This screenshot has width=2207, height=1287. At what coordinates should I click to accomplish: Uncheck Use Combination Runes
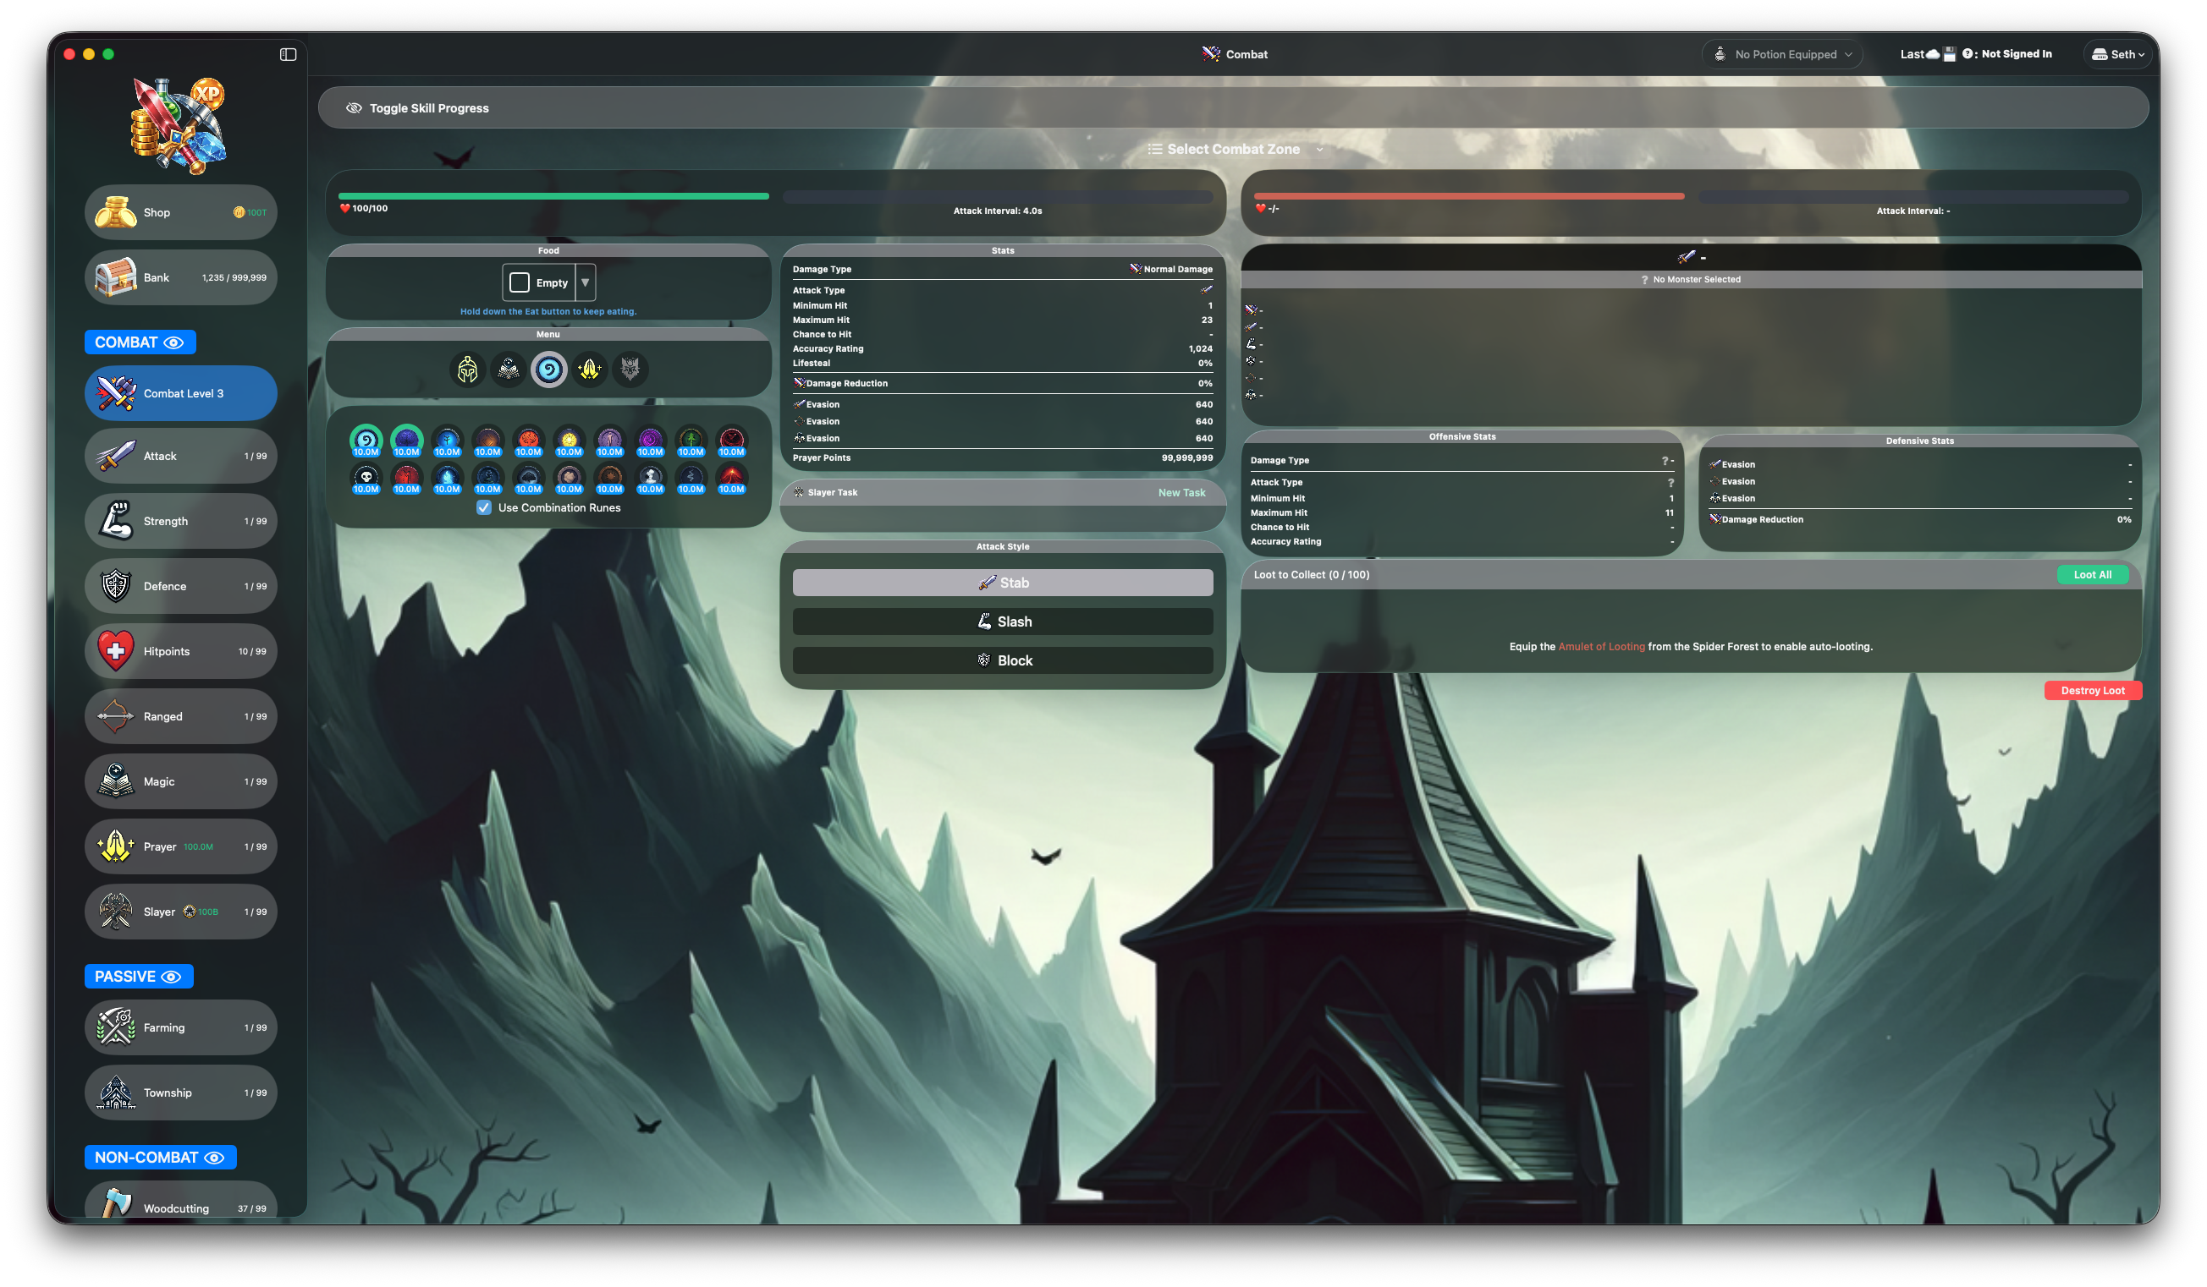coord(484,507)
